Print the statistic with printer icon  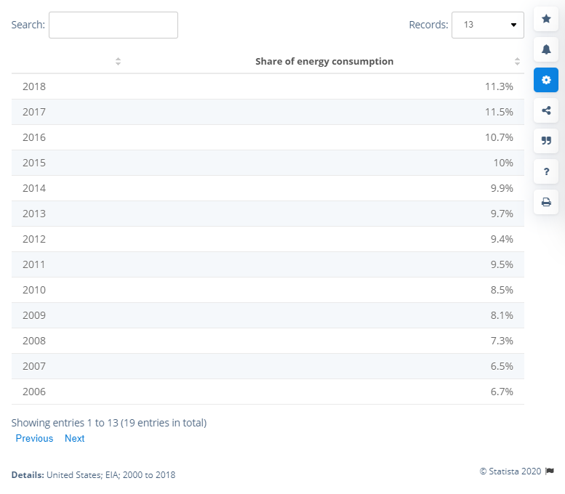pos(545,202)
